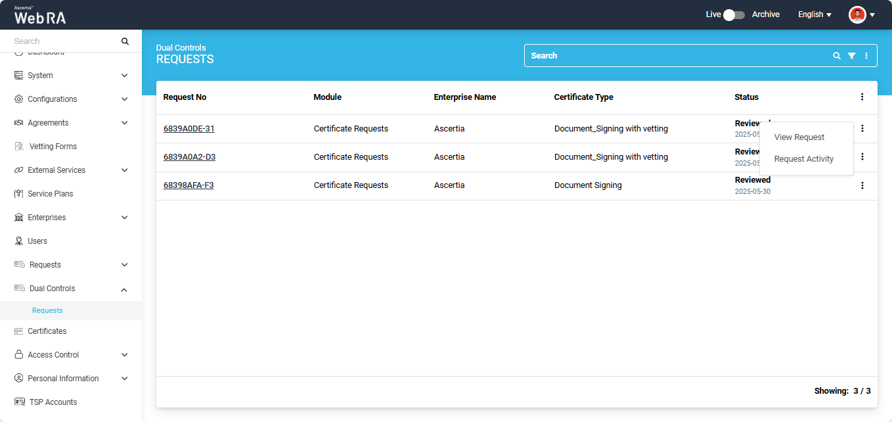The image size is (892, 422).
Task: Select View Request from context menu
Action: tap(799, 137)
